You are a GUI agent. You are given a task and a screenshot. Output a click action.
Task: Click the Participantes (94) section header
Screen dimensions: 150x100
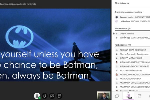point(123,45)
